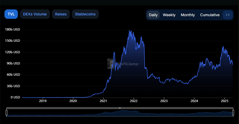Click the 90b USD axis label
Viewport: 239px width, 124px height.
click(x=13, y=63)
